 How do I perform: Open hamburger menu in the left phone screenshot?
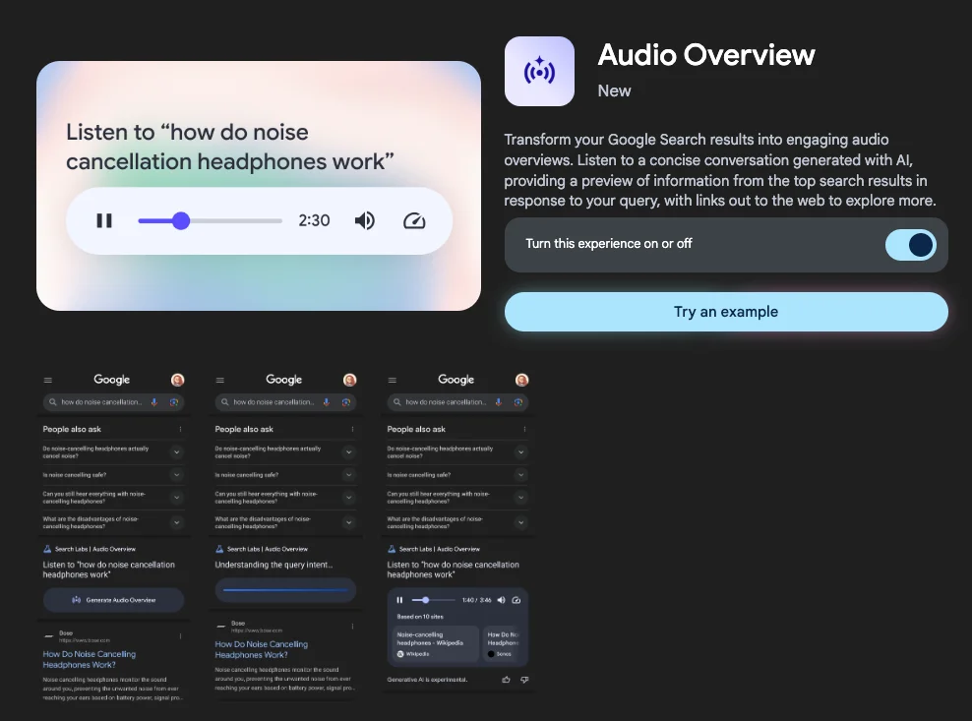48,380
